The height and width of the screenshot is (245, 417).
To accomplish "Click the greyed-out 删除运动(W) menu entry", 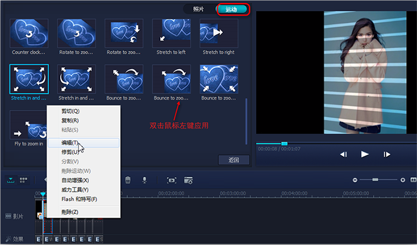I will [x=83, y=170].
